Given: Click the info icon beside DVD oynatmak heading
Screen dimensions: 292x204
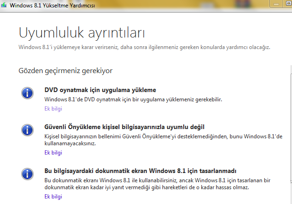Looking at the screenshot, I should pyautogui.click(x=27, y=93).
